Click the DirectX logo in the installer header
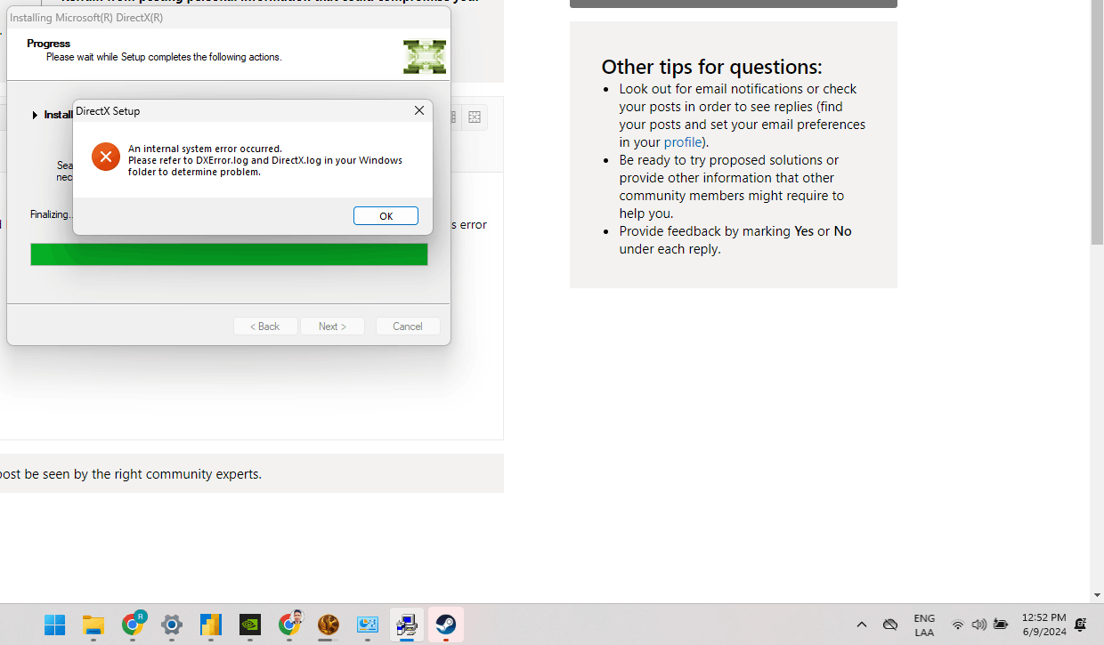Image resolution: width=1104 pixels, height=645 pixels. (424, 57)
